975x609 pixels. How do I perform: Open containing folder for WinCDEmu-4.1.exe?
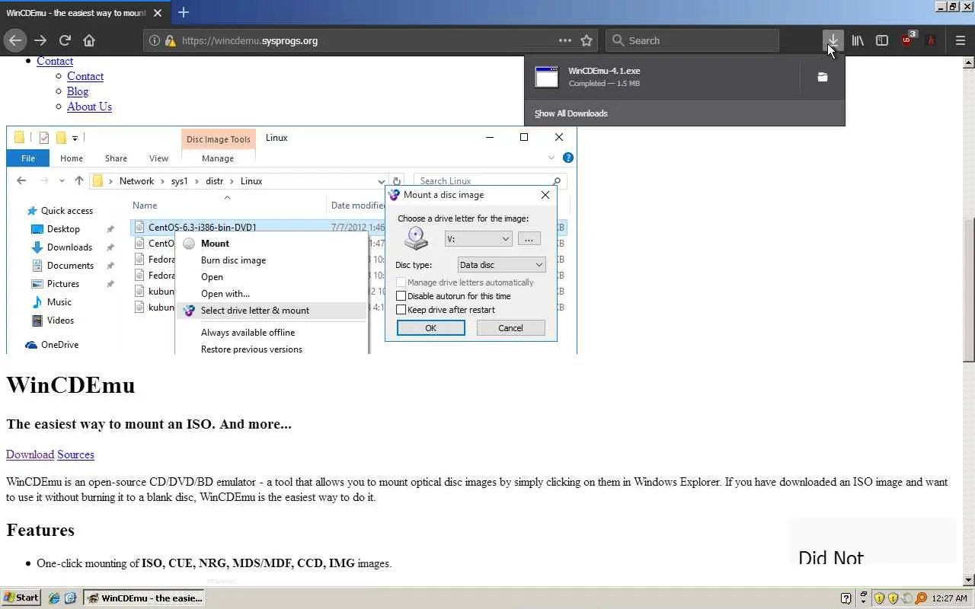point(823,77)
